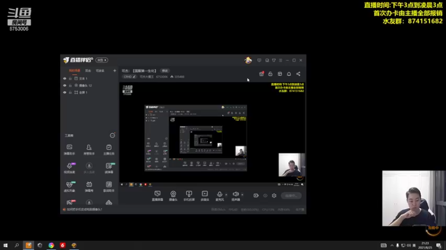446x250 pixels.
Task: Switch to the first scene tab (red)
Action: (x=75, y=71)
